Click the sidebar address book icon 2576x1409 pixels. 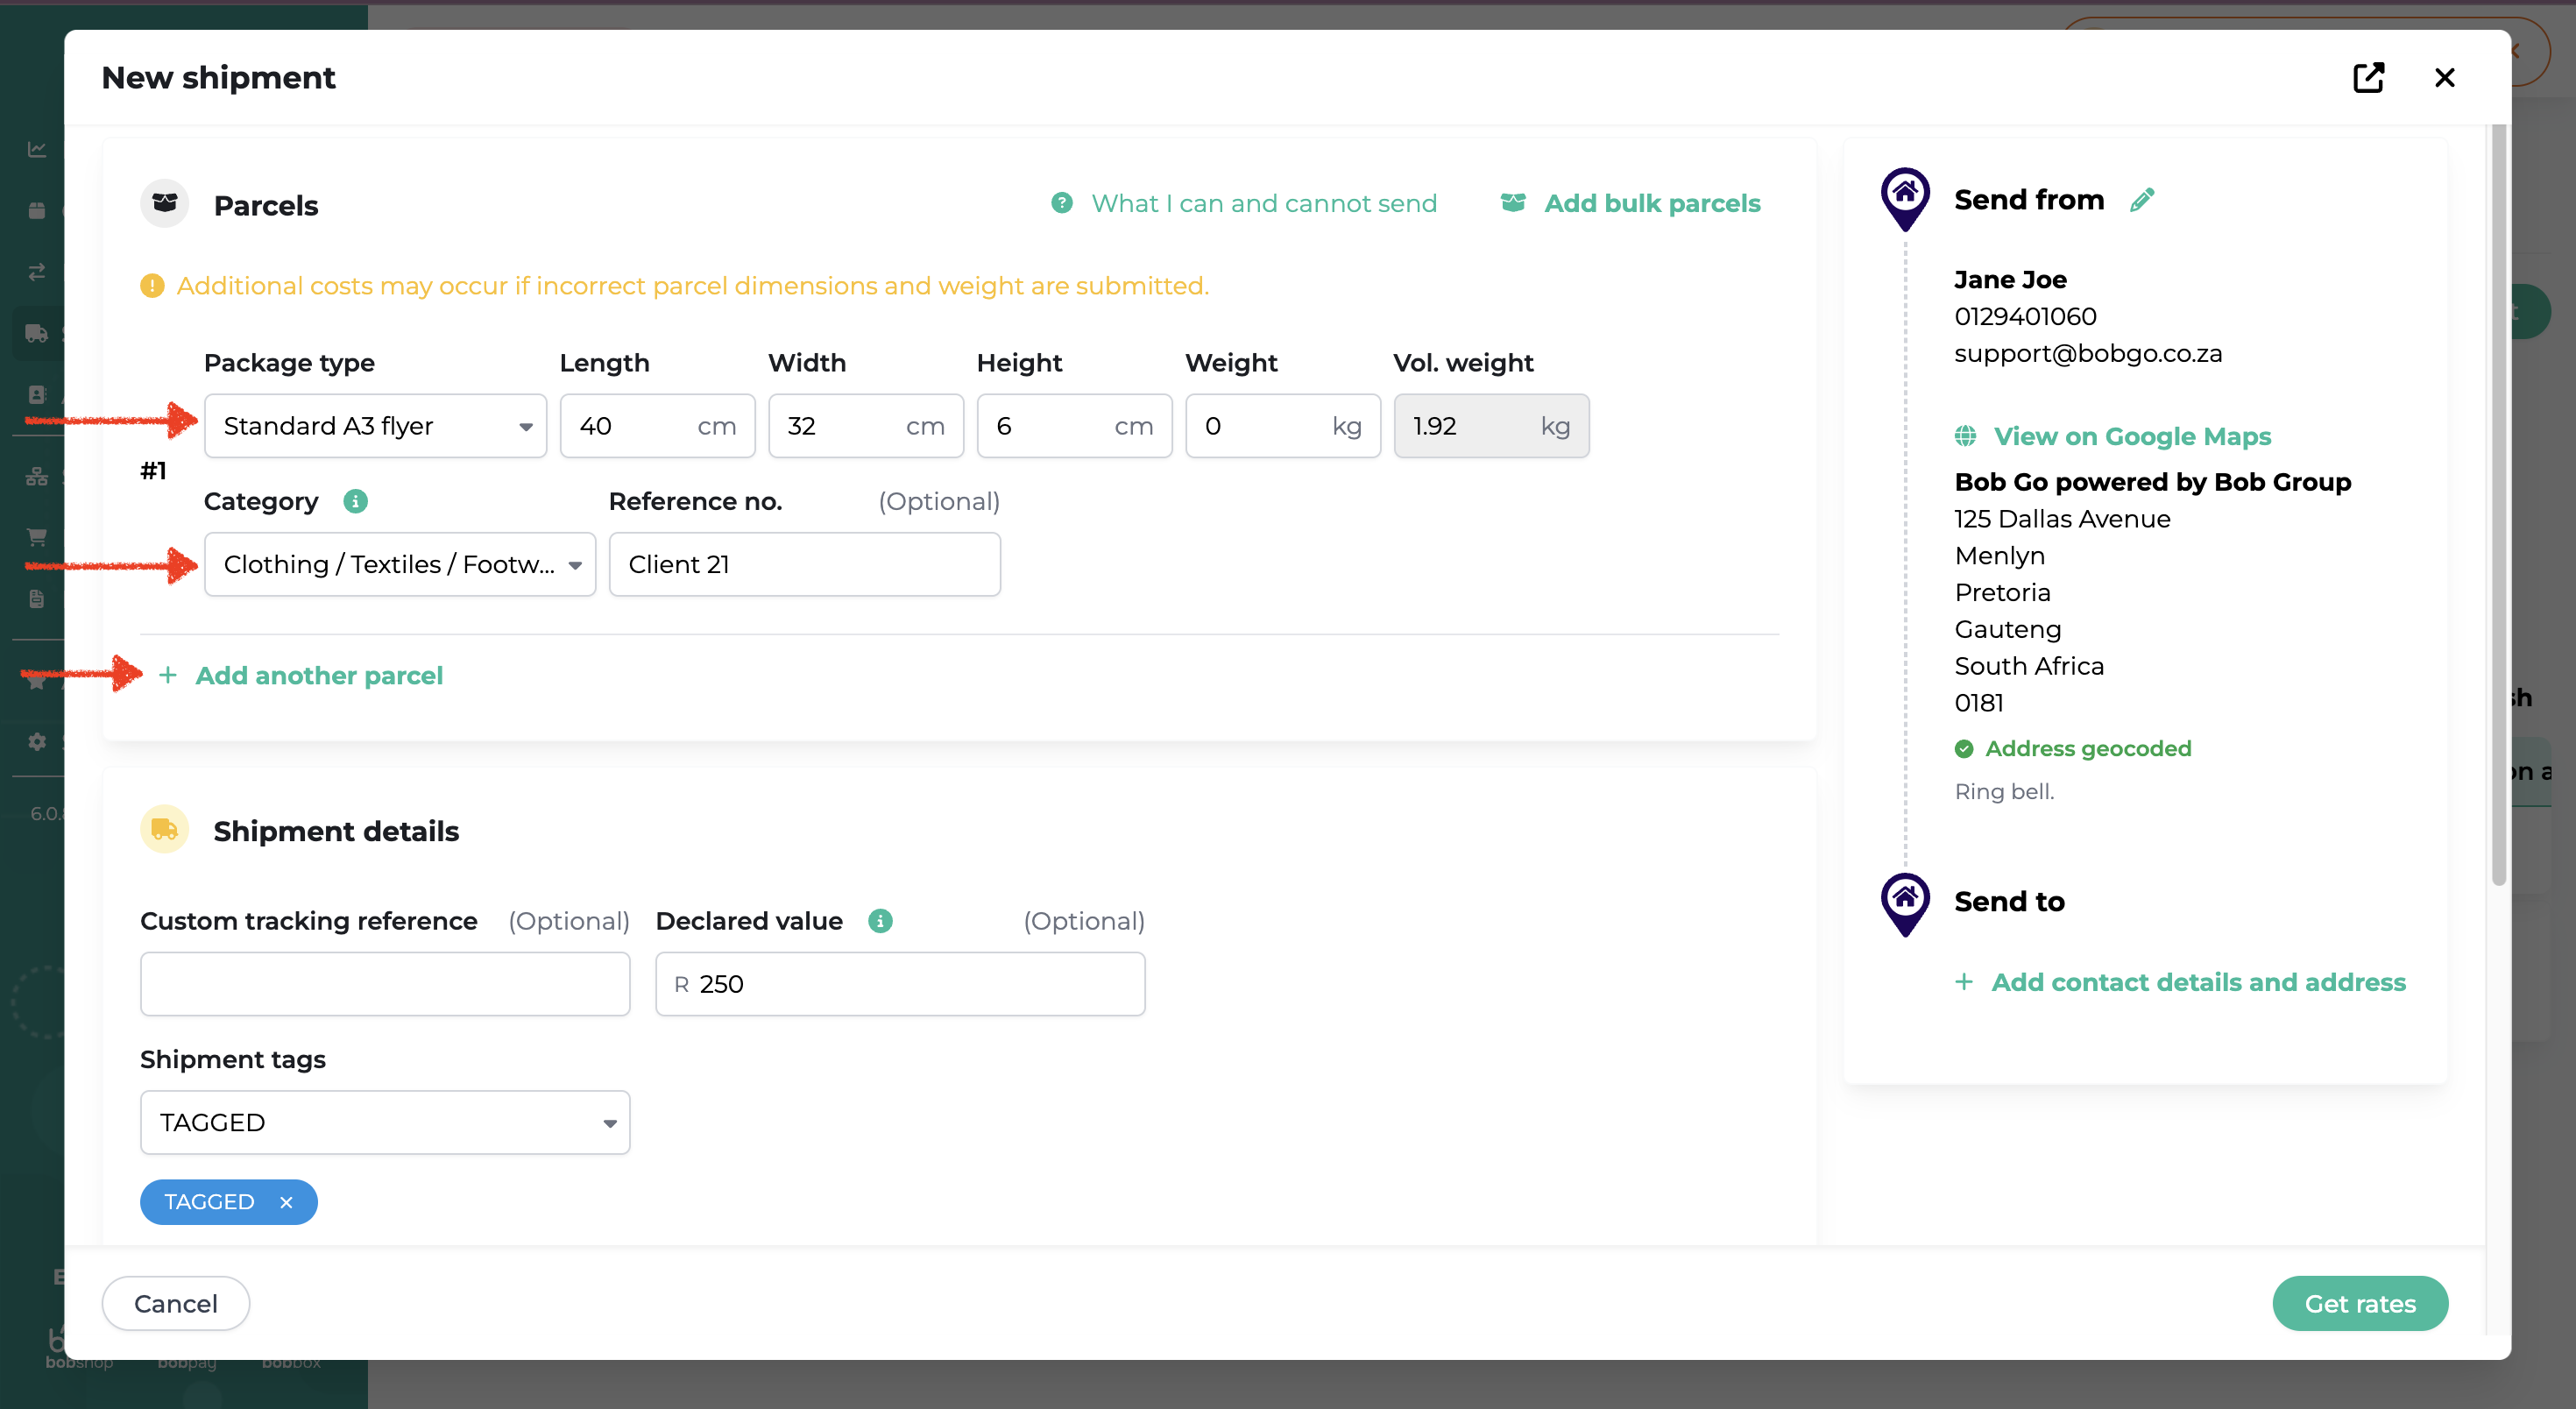[37, 394]
